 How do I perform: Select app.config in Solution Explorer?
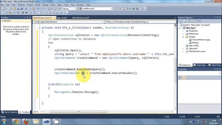194,45
